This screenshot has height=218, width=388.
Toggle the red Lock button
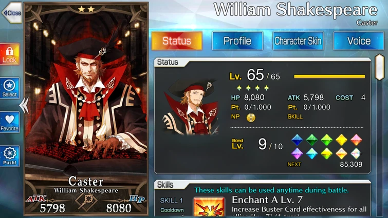tap(10, 54)
